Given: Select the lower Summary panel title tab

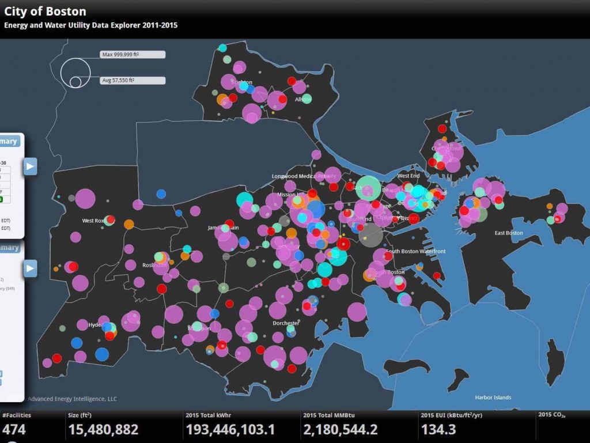Looking at the screenshot, I should (x=9, y=248).
